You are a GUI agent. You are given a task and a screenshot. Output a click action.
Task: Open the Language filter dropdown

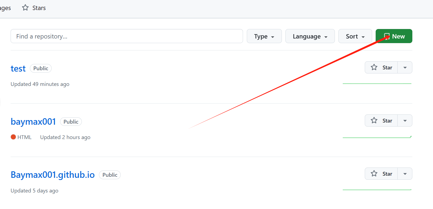(310, 36)
